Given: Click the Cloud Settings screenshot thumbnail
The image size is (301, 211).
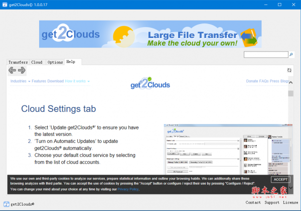Looking at the screenshot, I should tap(228, 149).
